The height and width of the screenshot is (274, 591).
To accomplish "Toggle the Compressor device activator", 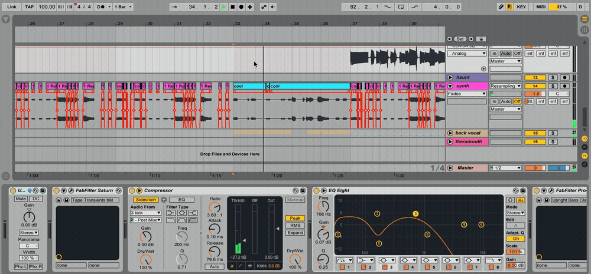I will click(132, 190).
